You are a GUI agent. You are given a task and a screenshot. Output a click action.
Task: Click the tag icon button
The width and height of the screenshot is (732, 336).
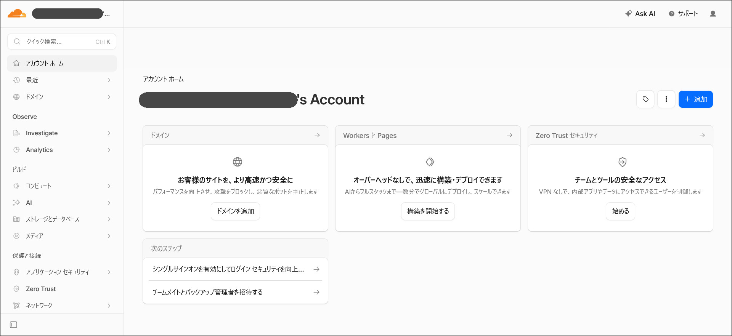(x=645, y=99)
